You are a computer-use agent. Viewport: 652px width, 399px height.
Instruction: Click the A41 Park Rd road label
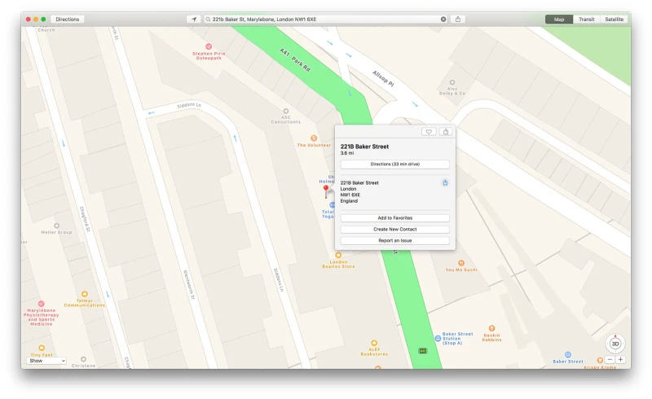pyautogui.click(x=295, y=60)
